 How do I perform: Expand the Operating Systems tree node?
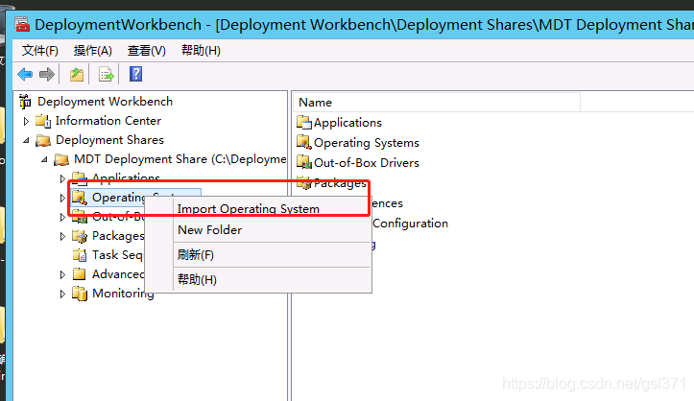pyautogui.click(x=62, y=198)
